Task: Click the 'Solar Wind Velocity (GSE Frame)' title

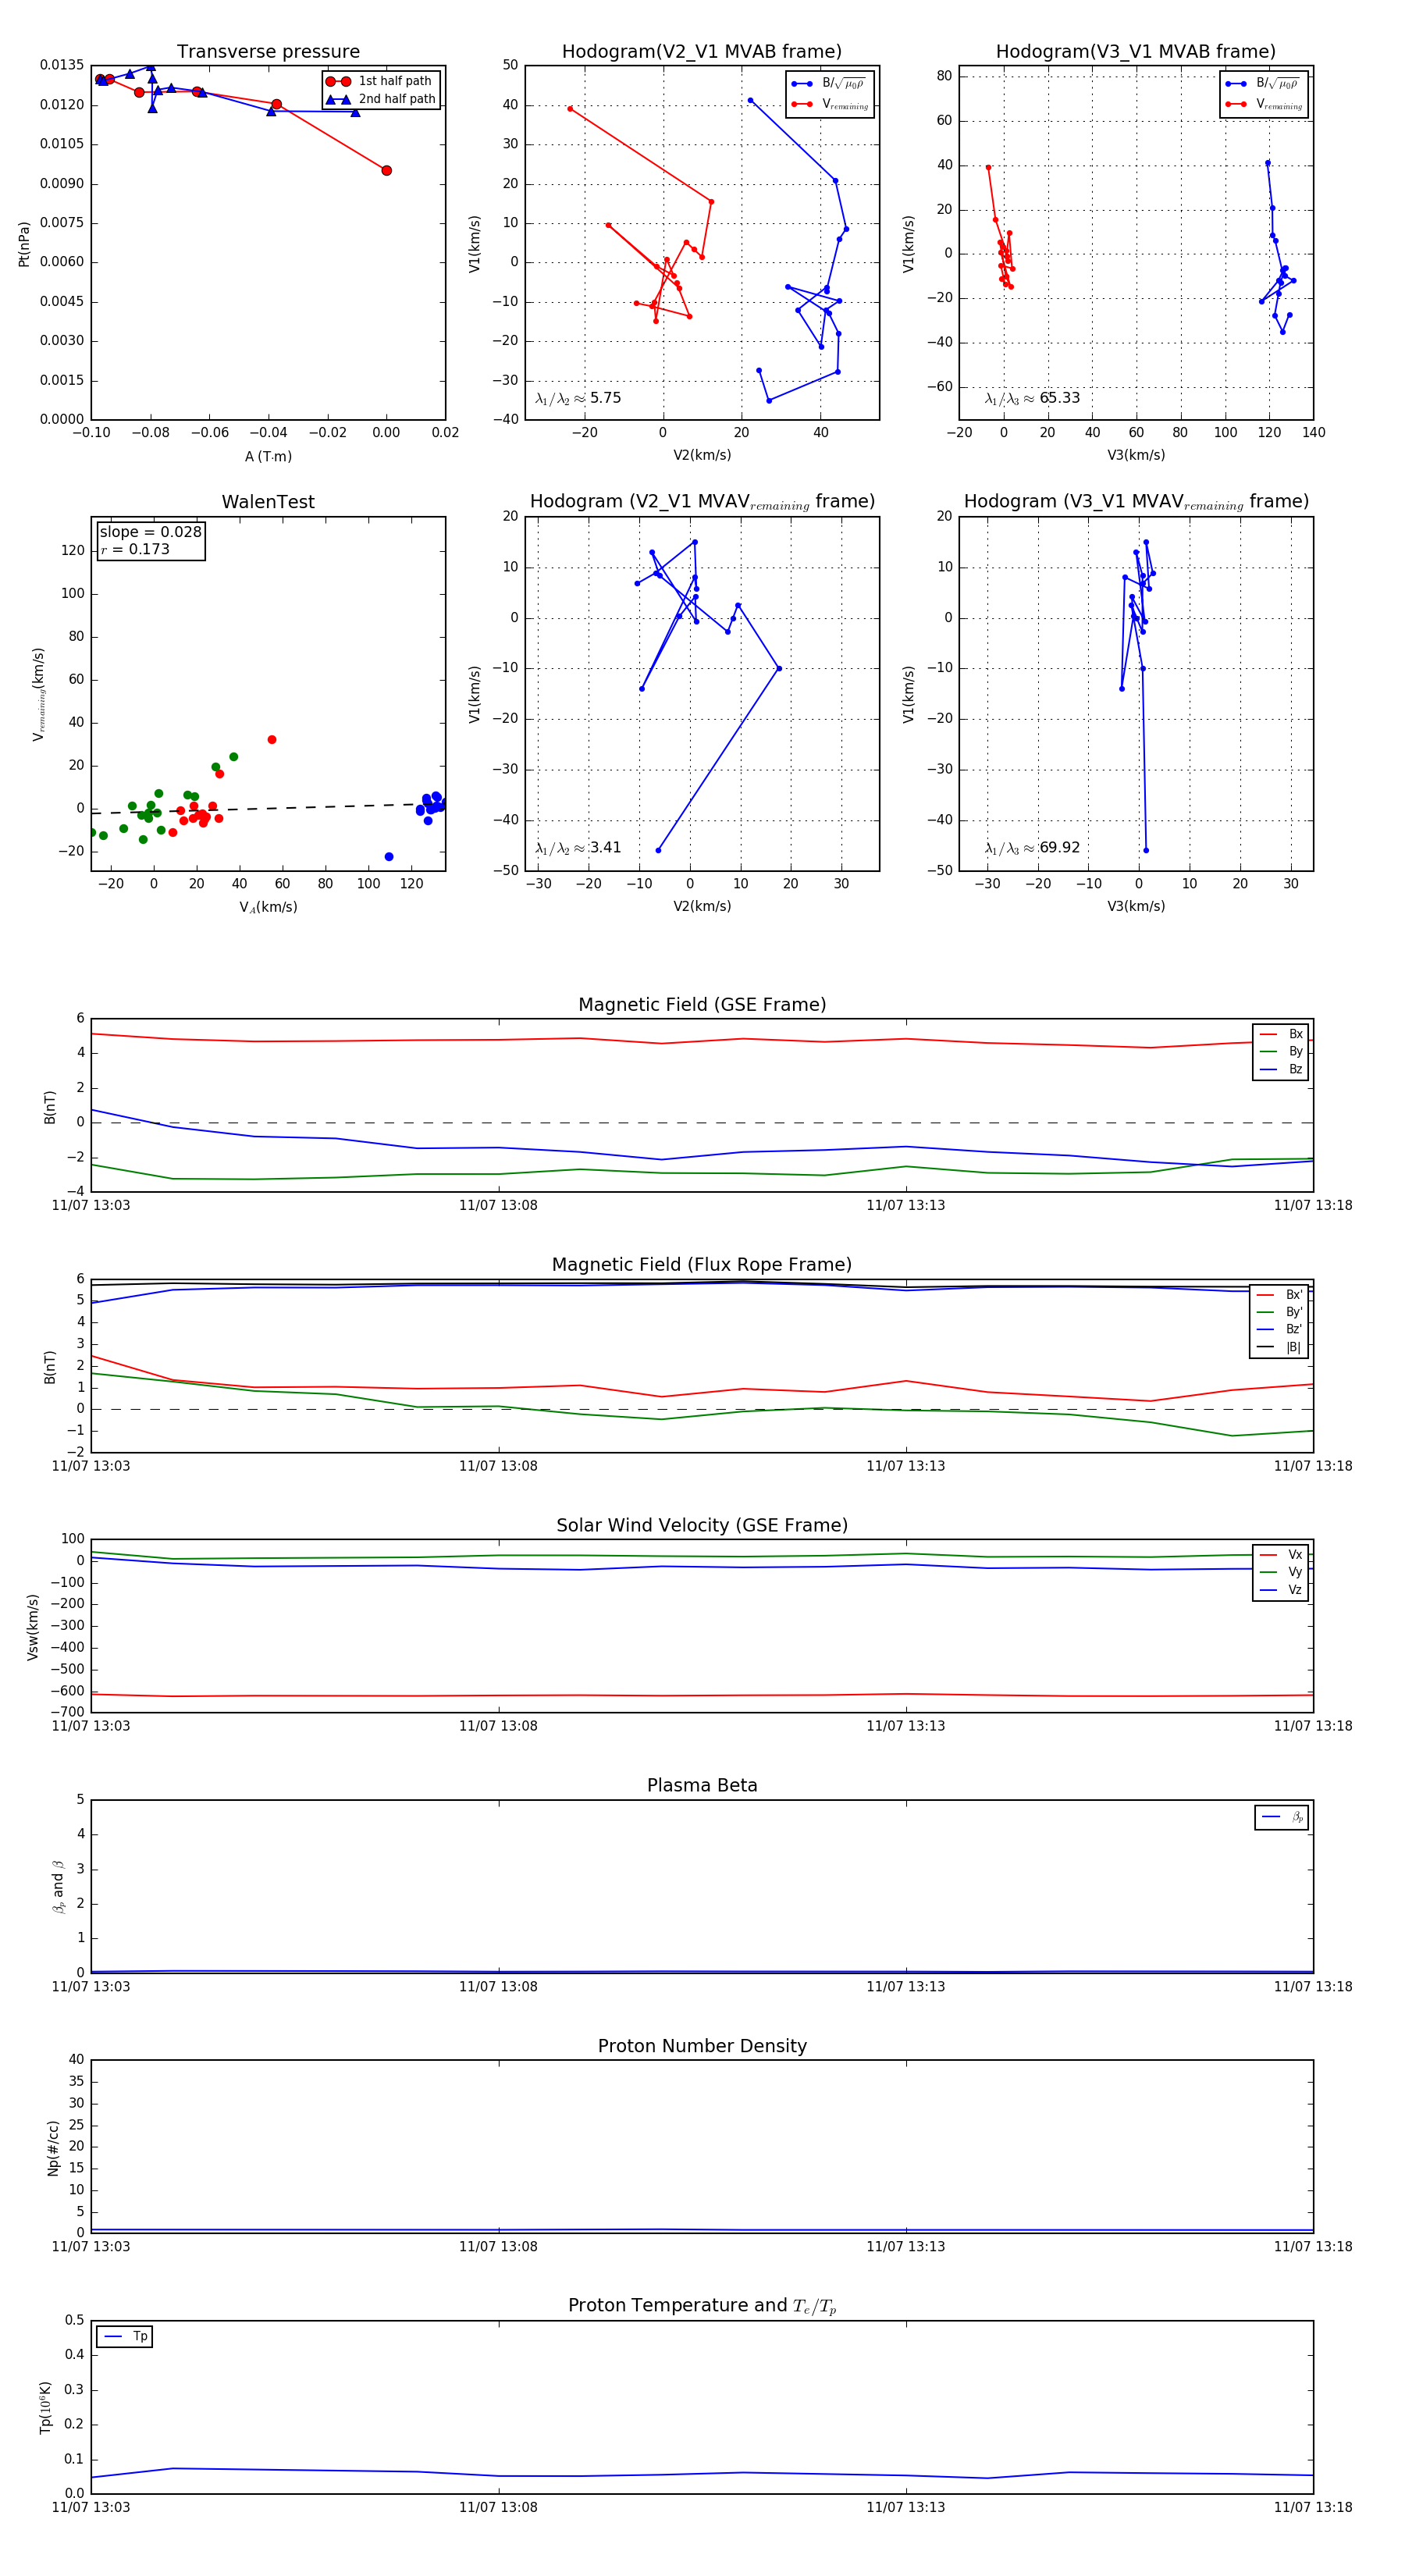Action: pyautogui.click(x=702, y=1525)
